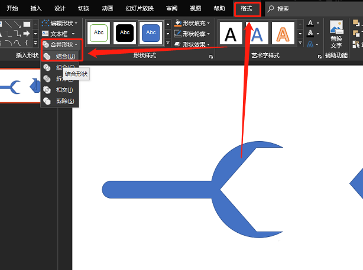Click the text fill A icon
Viewport: 363px width, 270px height.
point(311,23)
